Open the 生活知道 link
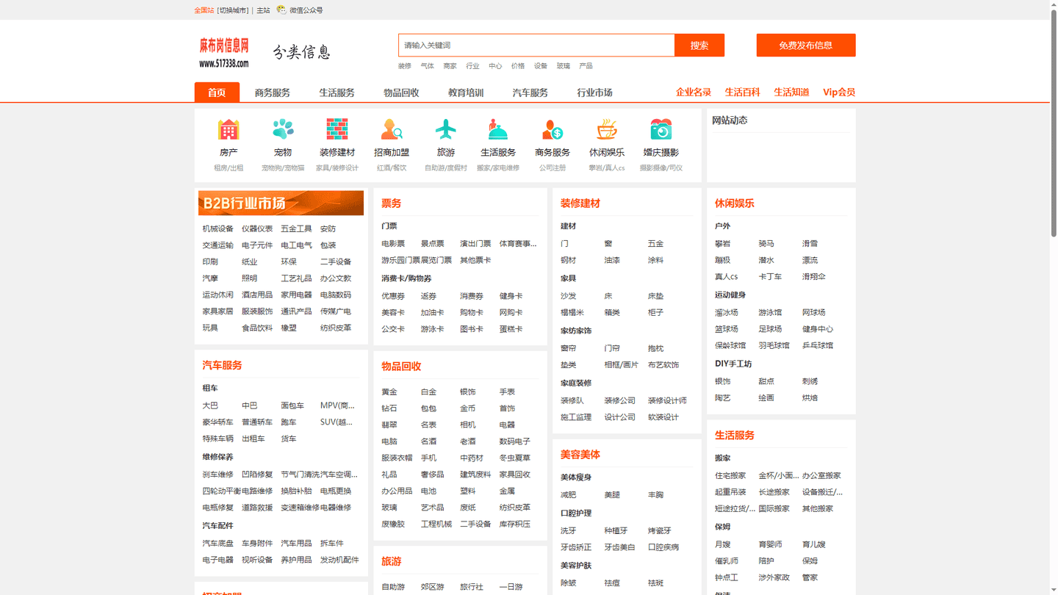 pos(791,92)
